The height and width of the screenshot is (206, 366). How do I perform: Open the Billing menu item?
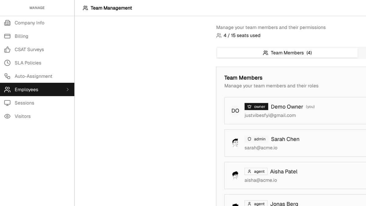(x=37, y=36)
